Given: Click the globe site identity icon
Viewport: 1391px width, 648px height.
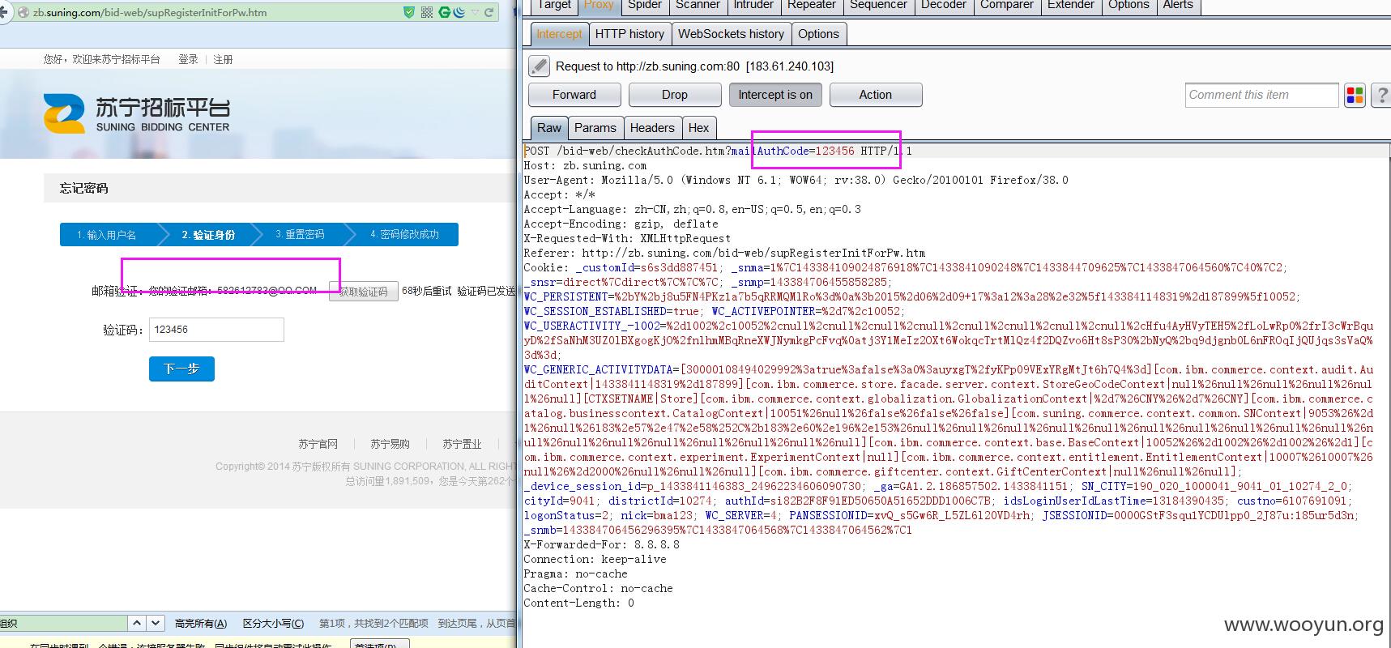Looking at the screenshot, I should point(23,13).
